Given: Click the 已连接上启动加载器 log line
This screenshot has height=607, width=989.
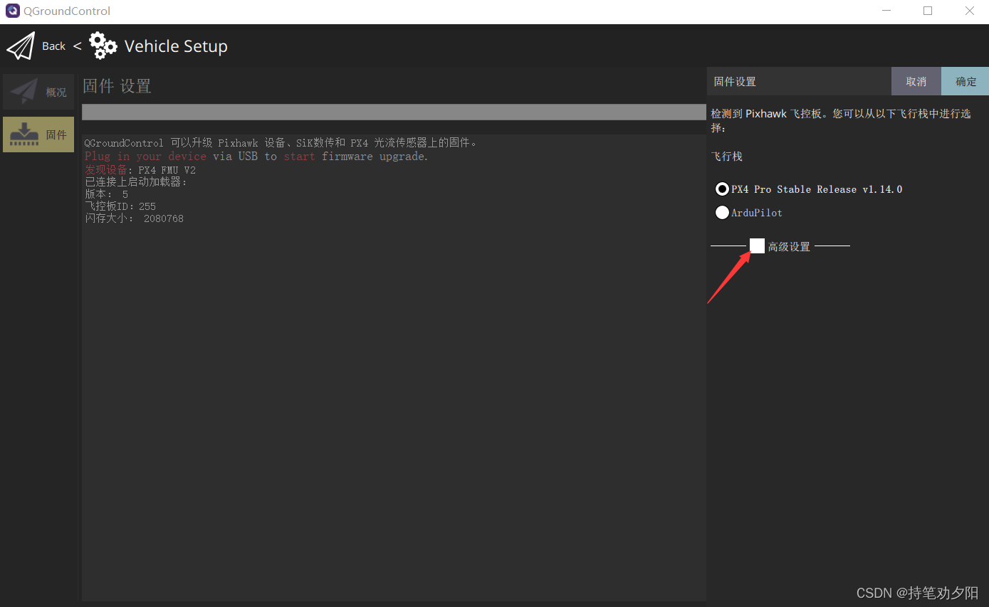Looking at the screenshot, I should [x=136, y=182].
